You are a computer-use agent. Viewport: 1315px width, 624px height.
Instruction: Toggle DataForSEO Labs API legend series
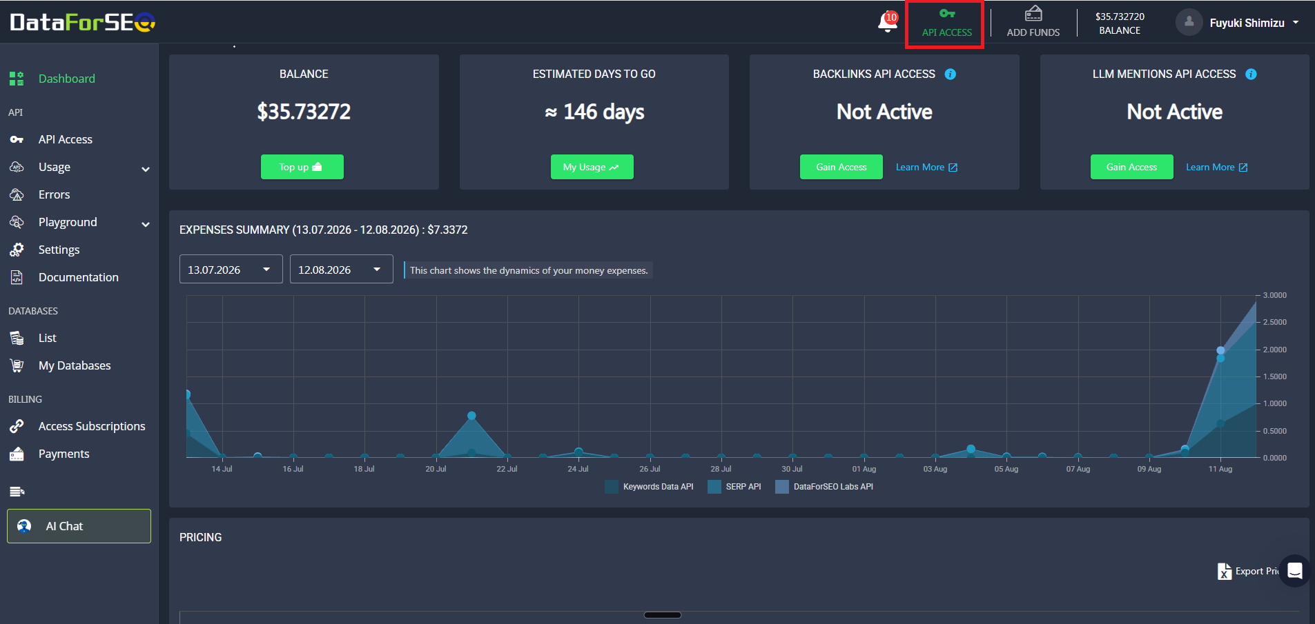click(824, 487)
